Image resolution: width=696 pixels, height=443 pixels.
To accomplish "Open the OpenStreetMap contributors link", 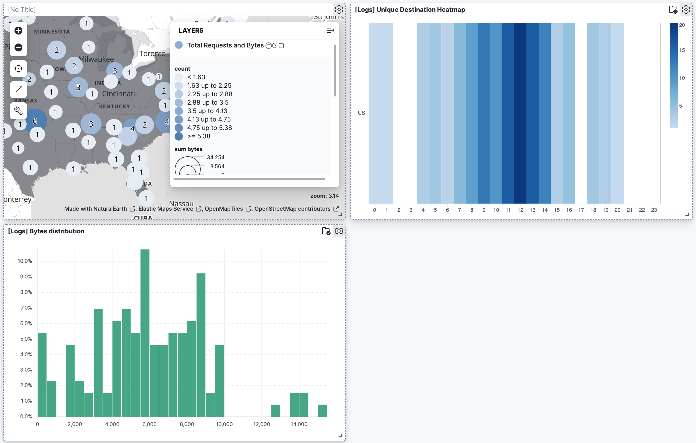I will 293,209.
